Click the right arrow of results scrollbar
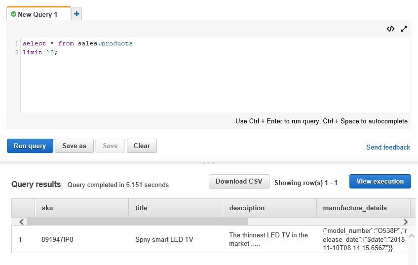 [406, 222]
